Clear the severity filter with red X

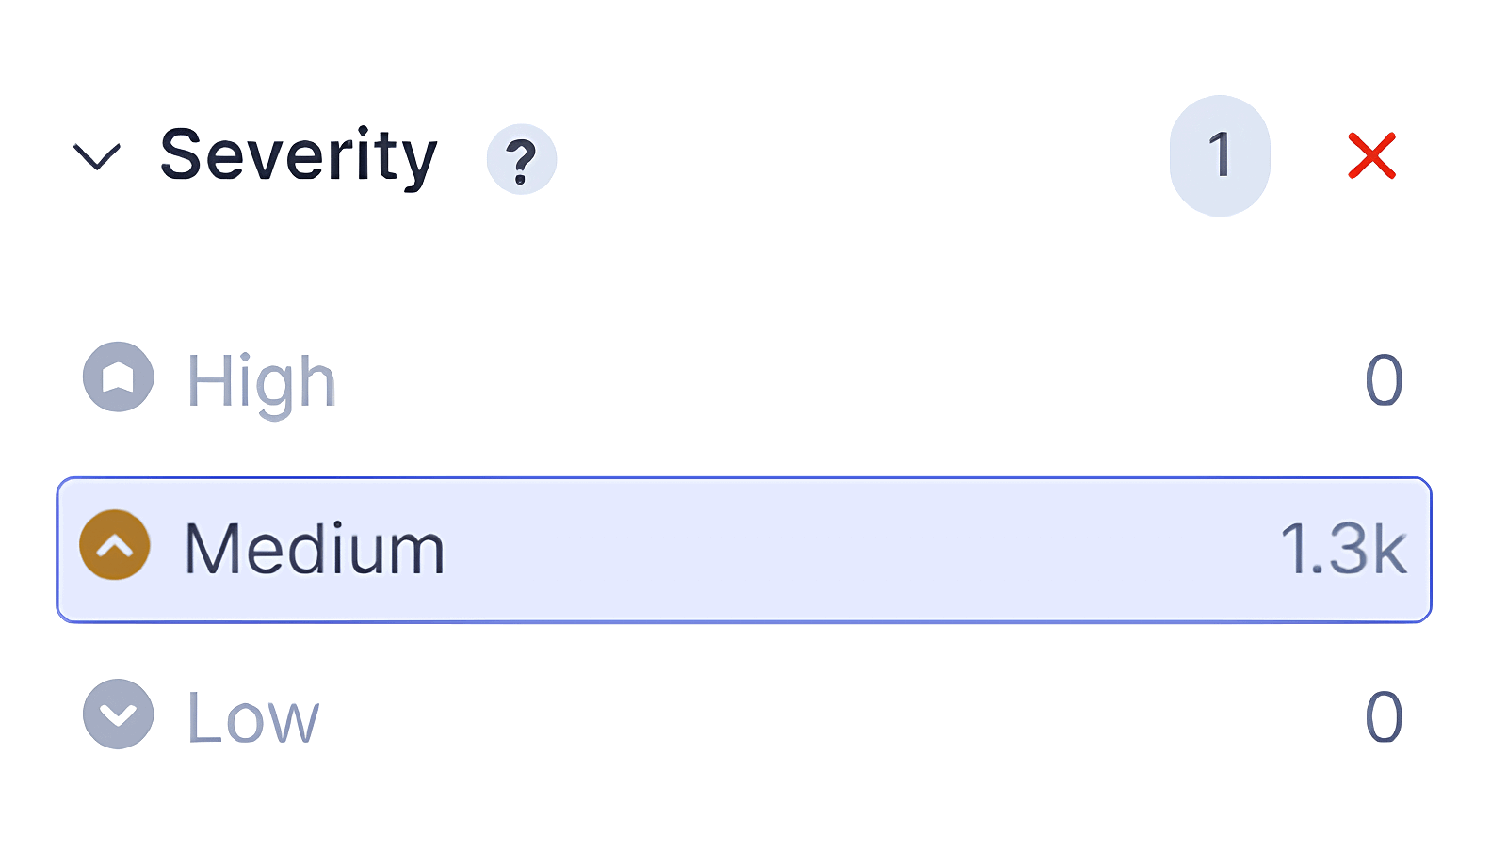tap(1371, 156)
